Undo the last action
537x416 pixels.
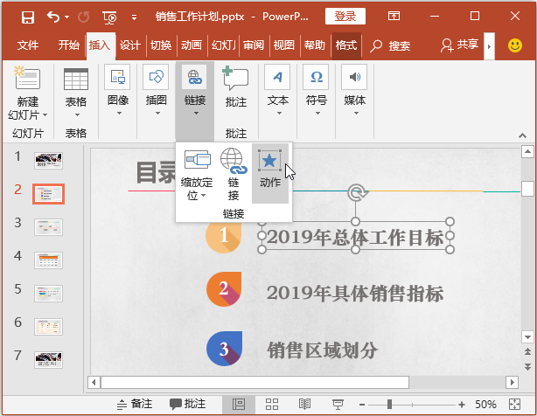tap(53, 17)
